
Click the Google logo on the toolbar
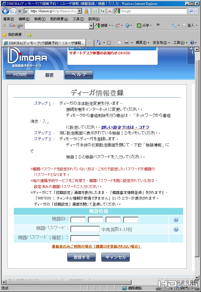16,26
